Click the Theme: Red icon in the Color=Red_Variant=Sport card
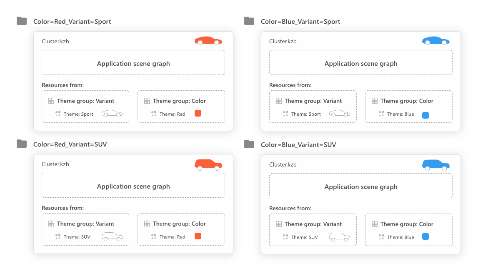Viewport: 478px width, 271px height. (154, 114)
